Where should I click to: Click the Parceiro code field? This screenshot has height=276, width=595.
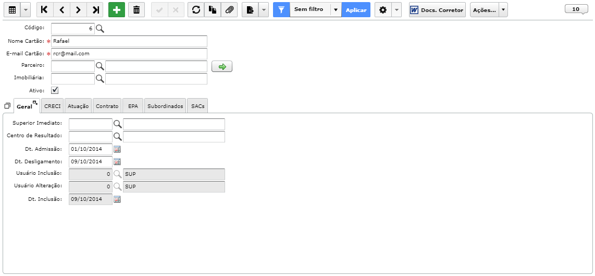pyautogui.click(x=72, y=66)
